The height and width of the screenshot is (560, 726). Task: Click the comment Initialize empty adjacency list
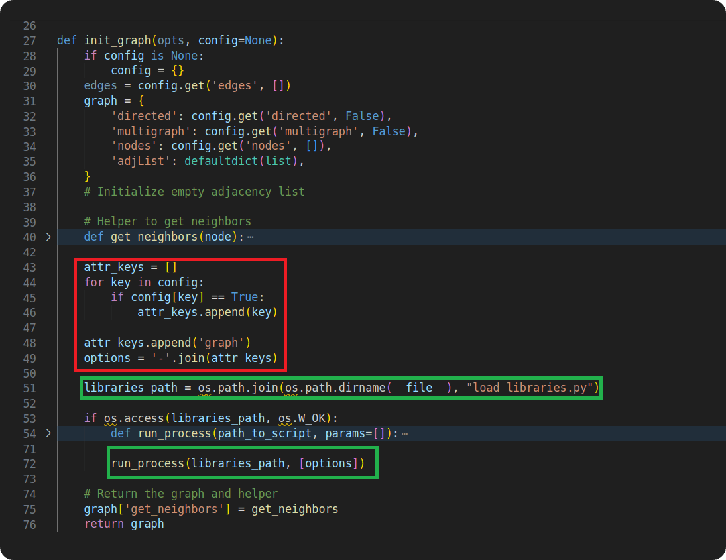pos(192,192)
